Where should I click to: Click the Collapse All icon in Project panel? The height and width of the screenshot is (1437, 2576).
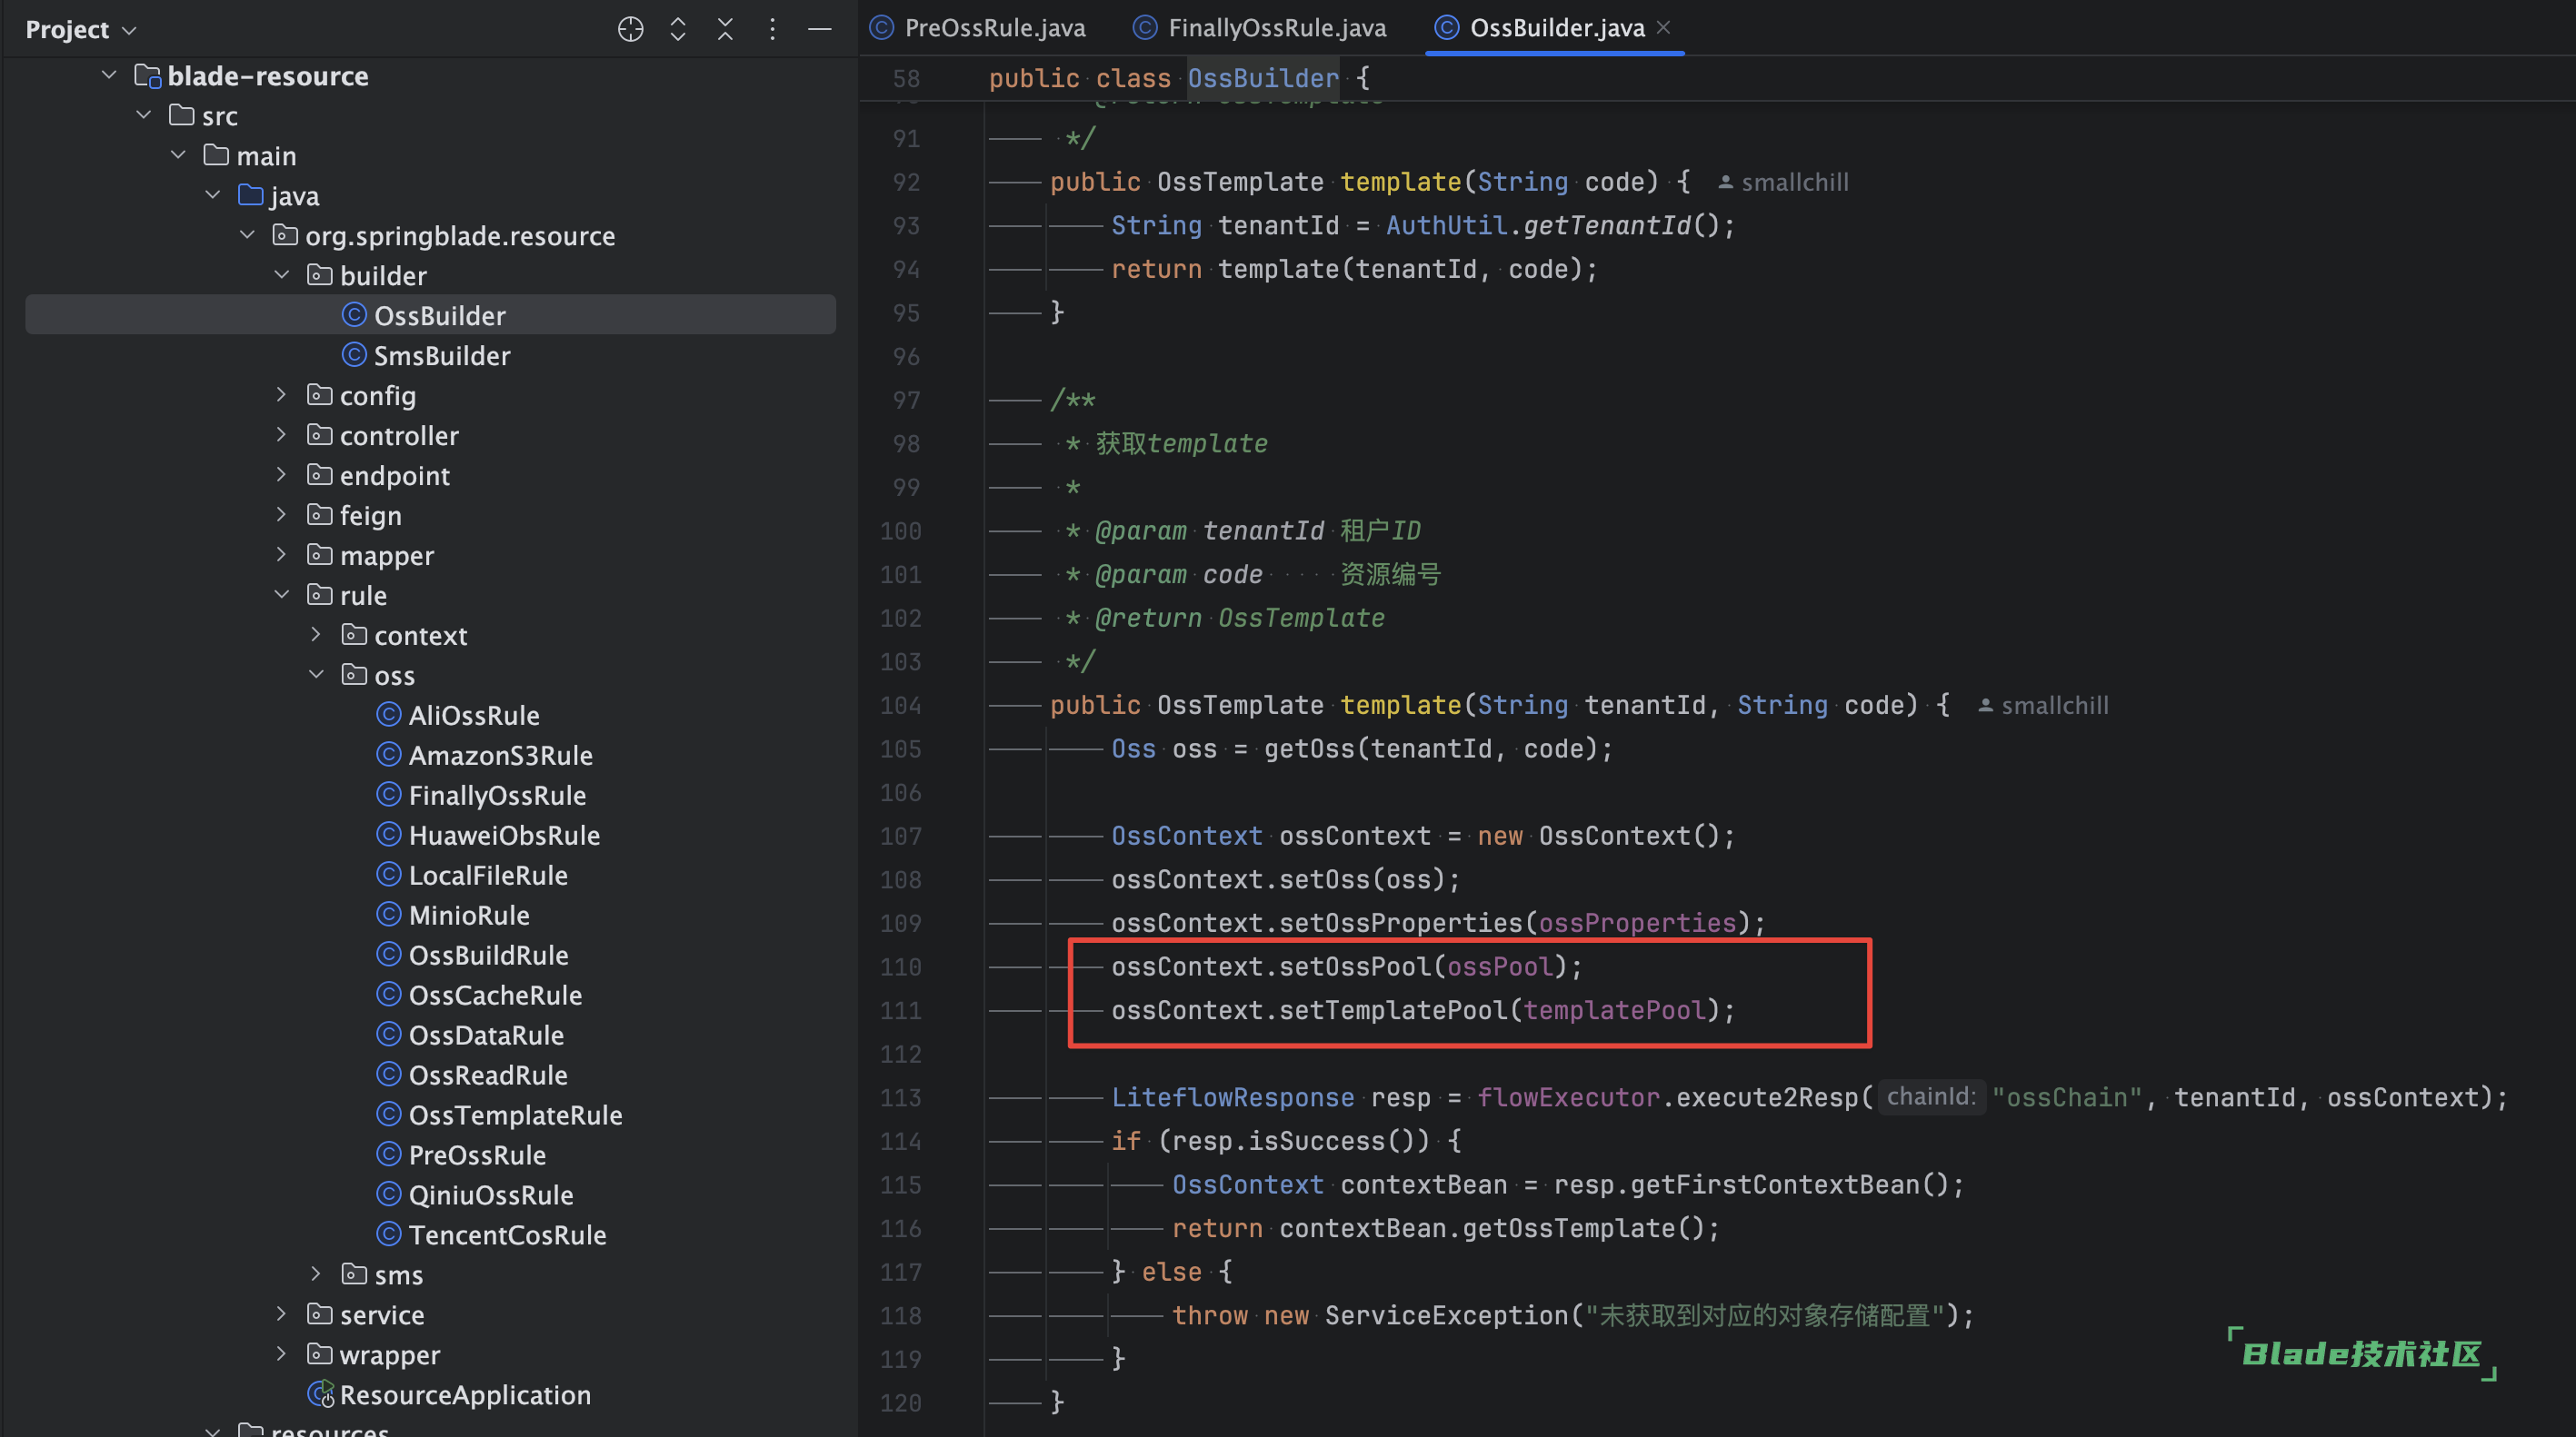pos(725,29)
